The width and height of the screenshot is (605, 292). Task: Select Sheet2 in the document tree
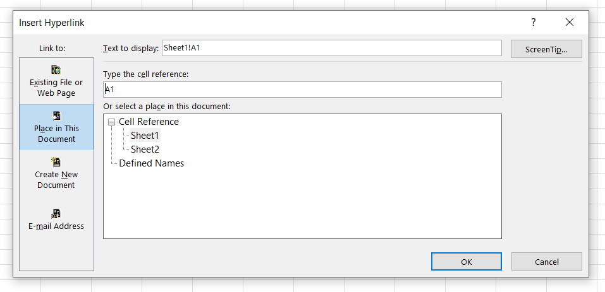coord(145,149)
